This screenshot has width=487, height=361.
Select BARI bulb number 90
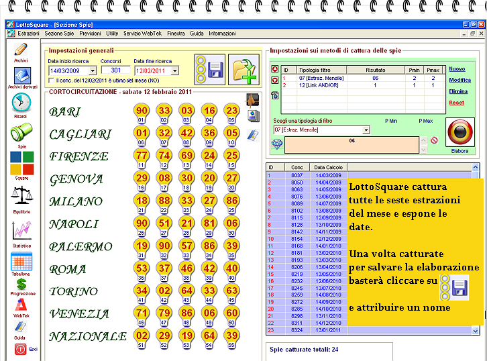coord(142,113)
